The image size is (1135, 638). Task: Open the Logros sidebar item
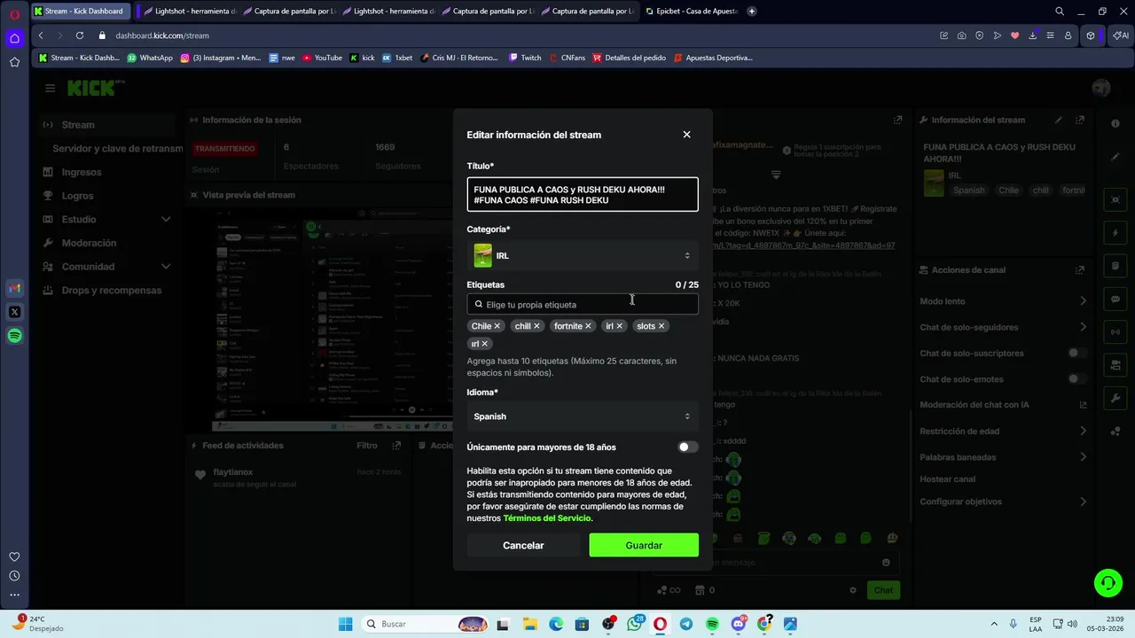pos(77,196)
